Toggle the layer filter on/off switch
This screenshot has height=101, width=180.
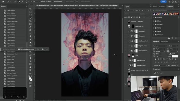(x=151, y=10)
